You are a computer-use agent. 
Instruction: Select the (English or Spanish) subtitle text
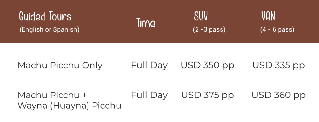[x=49, y=29]
